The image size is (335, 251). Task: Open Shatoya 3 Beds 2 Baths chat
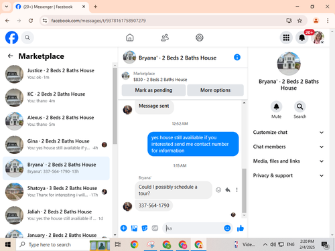click(56, 191)
